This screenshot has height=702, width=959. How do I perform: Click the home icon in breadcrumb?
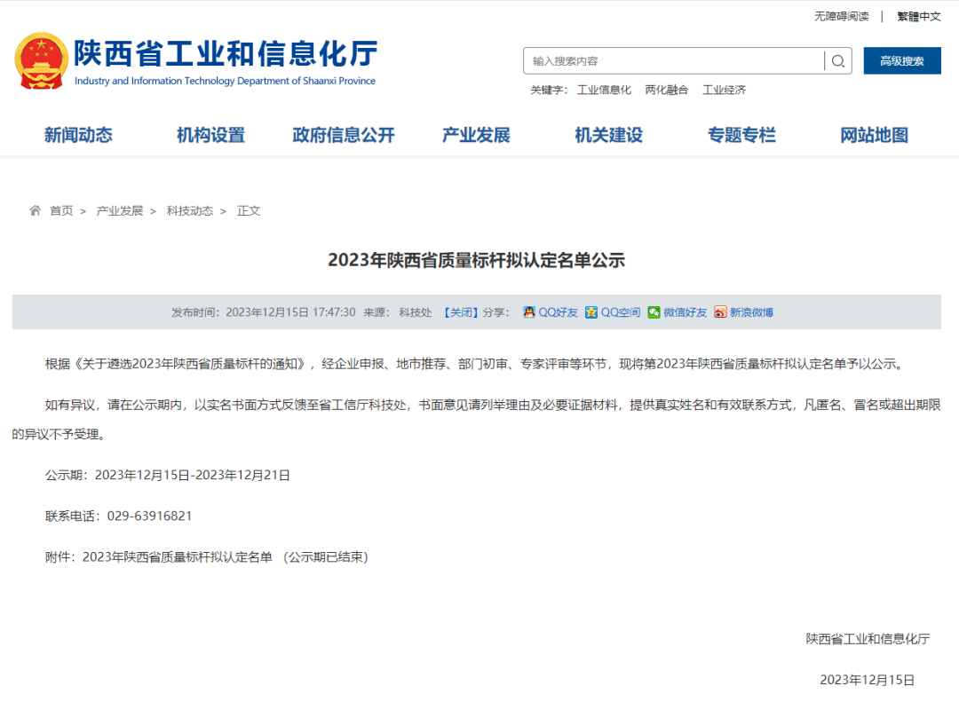click(36, 211)
